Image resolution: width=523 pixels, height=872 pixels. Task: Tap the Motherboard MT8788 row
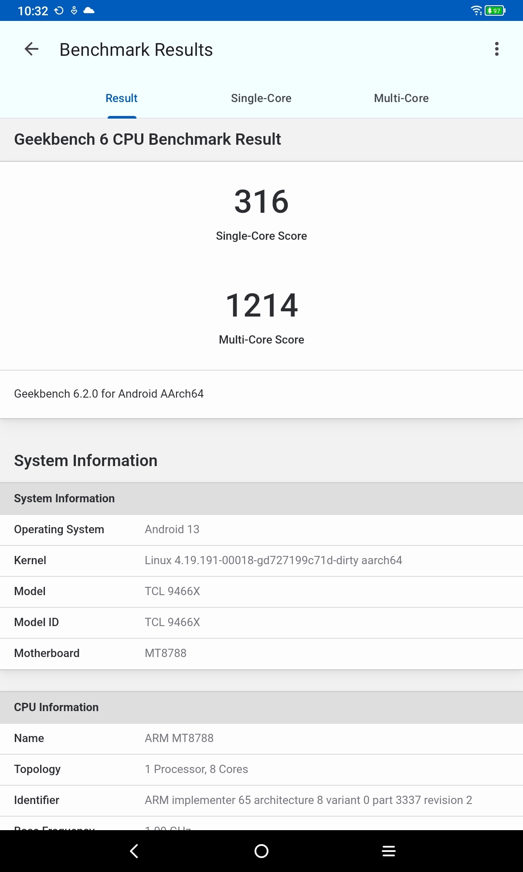(x=261, y=653)
